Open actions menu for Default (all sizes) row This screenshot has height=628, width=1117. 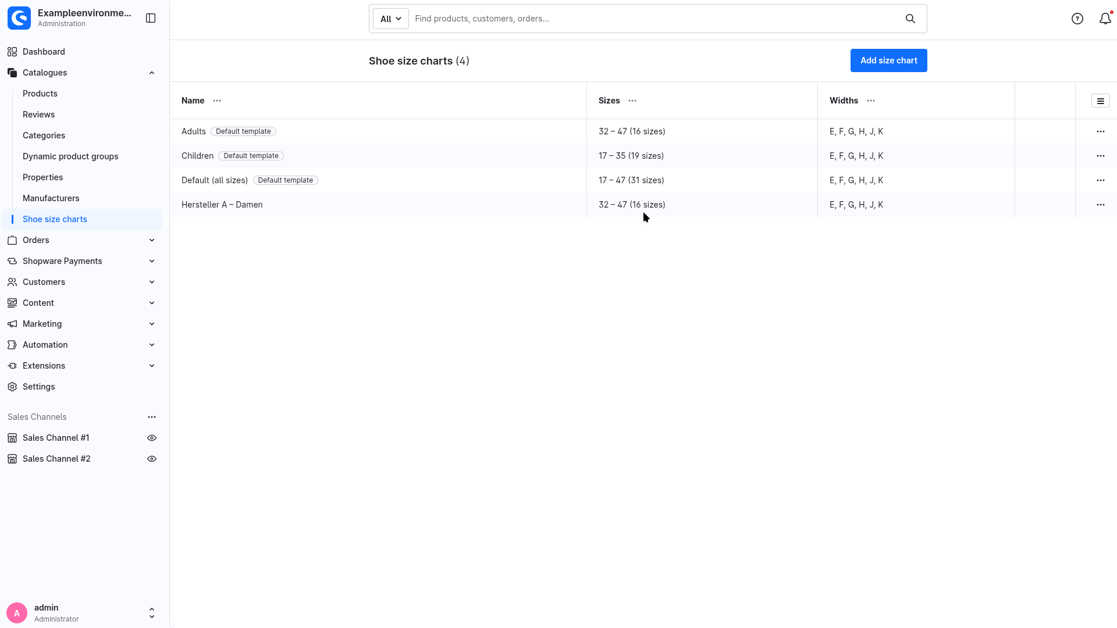coord(1101,180)
